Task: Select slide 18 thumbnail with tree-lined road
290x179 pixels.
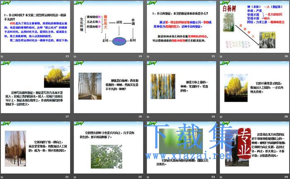Action: 109,87
